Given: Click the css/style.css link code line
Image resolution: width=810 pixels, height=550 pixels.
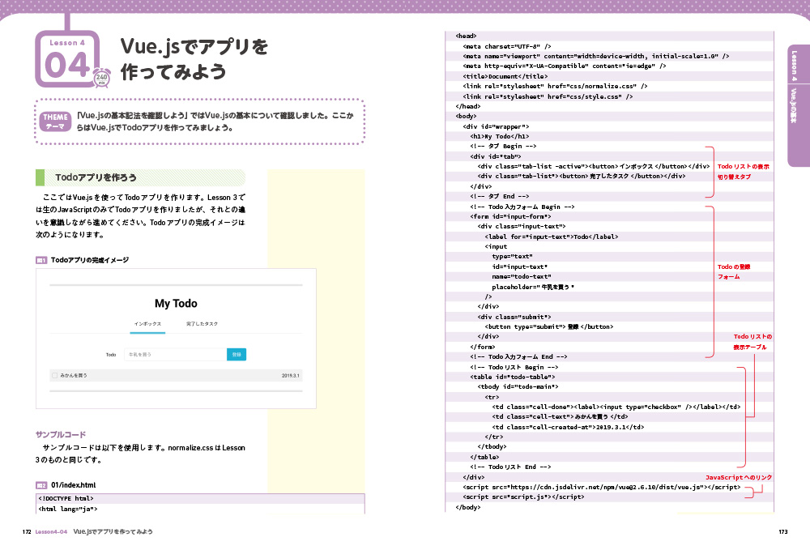Looking at the screenshot, I should [548, 96].
